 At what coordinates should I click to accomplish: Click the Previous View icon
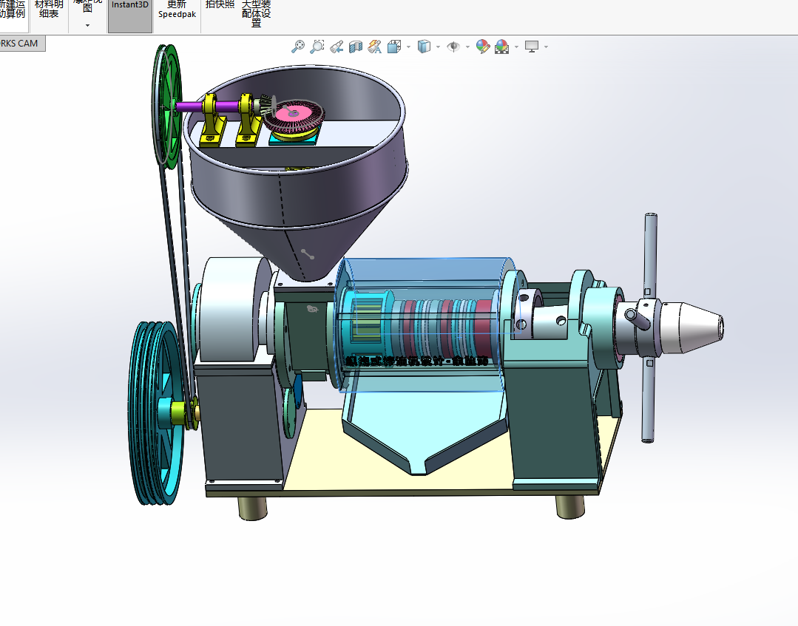click(337, 47)
